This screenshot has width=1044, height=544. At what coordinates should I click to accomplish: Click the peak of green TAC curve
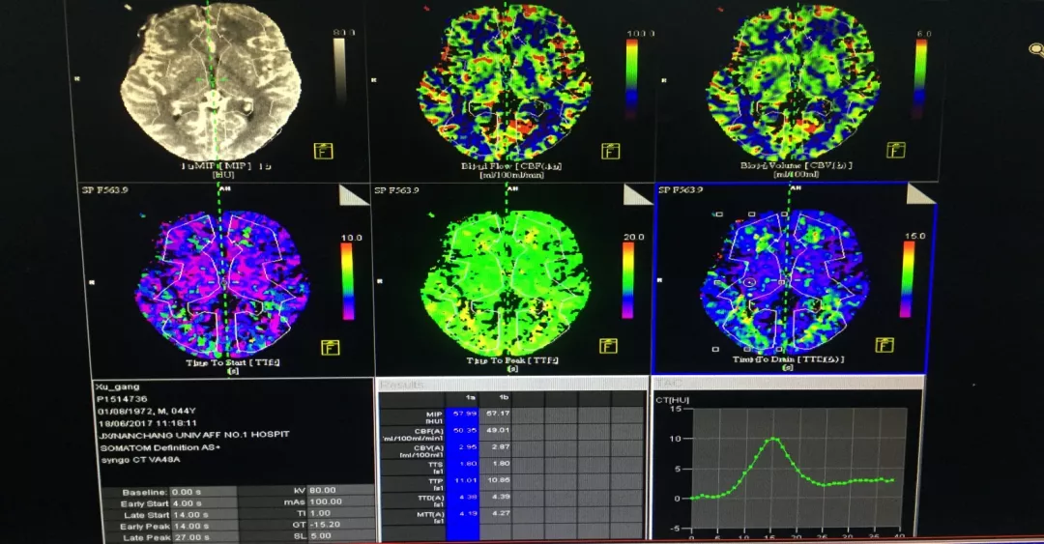coord(771,439)
